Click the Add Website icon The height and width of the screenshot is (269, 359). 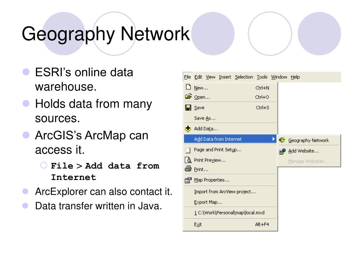pos(282,151)
